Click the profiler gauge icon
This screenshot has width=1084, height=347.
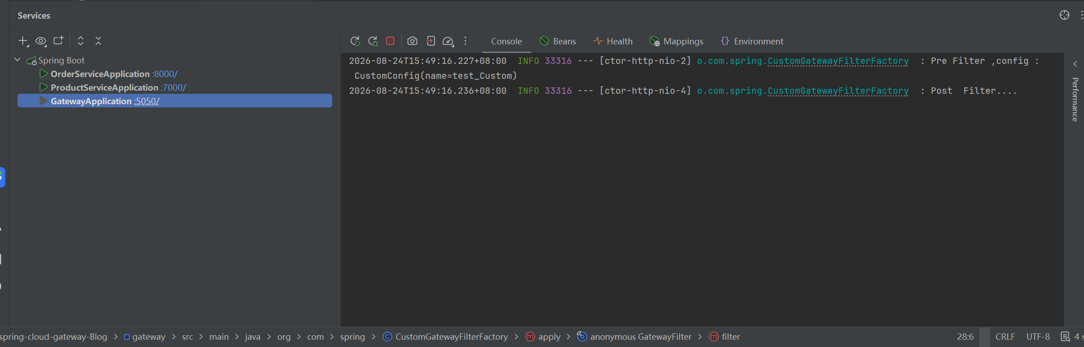pos(448,41)
